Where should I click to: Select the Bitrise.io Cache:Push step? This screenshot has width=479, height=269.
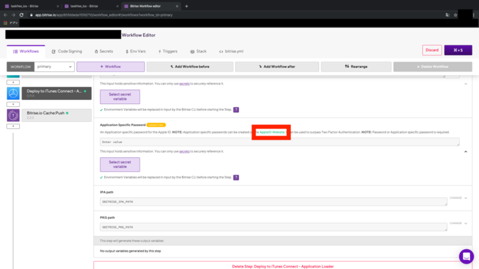[56, 115]
